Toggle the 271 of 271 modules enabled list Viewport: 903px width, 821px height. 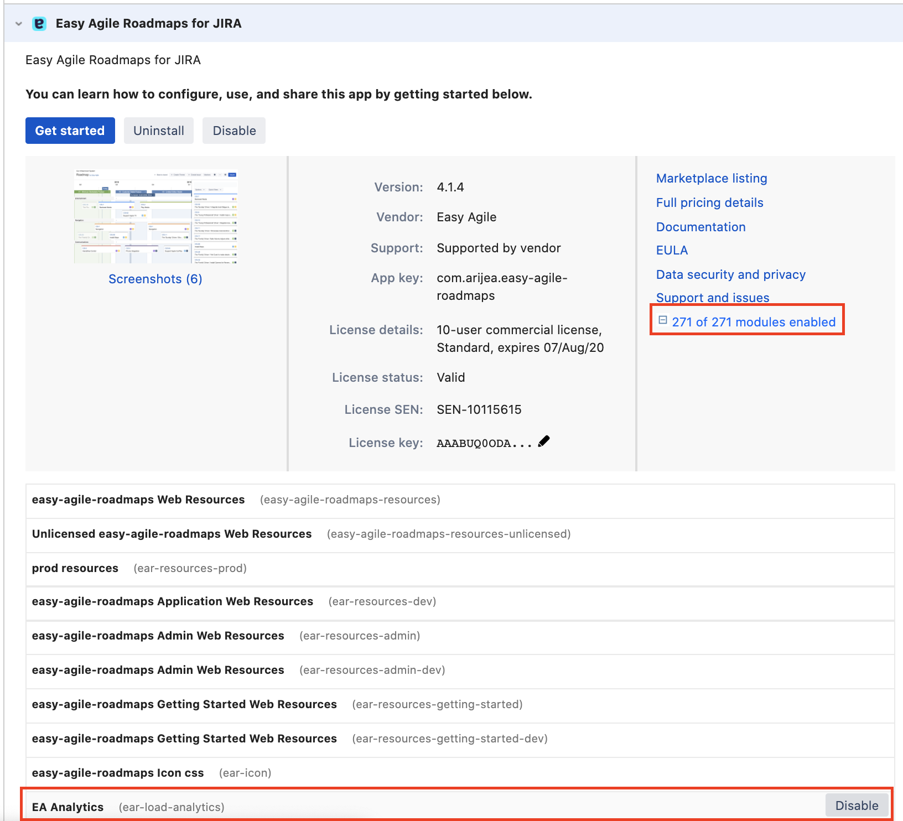tap(754, 322)
